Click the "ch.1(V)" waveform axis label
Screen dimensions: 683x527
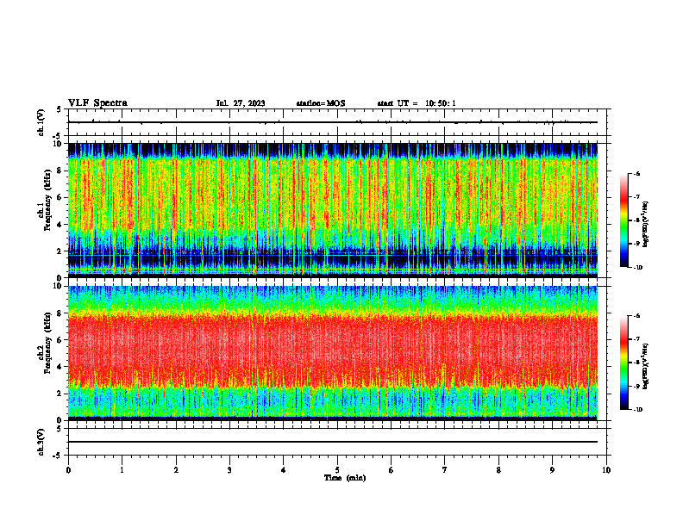coord(41,122)
